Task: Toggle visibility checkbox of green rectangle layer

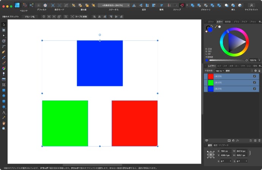Action: pyautogui.click(x=254, y=82)
